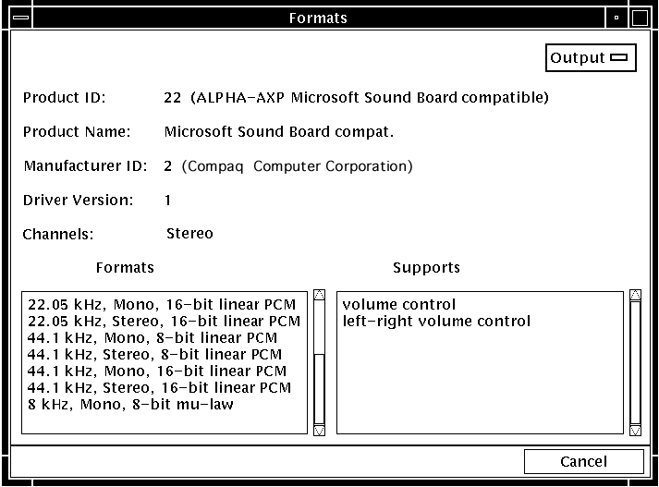Open the Output option menu
This screenshot has width=659, height=487.
tap(590, 58)
